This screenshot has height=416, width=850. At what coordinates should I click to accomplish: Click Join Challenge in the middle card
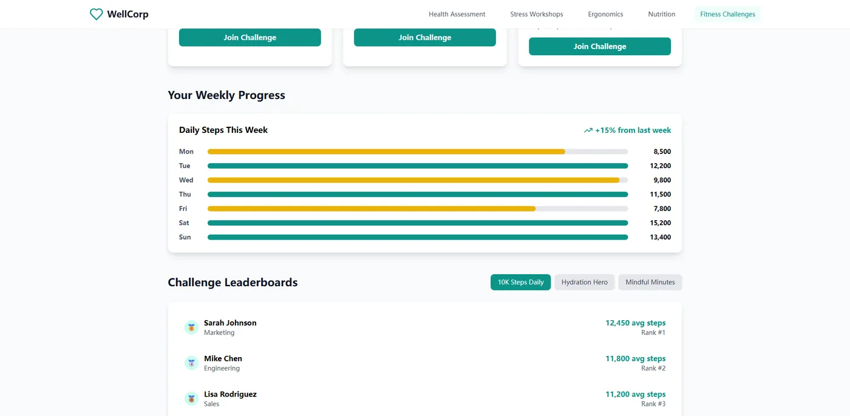pyautogui.click(x=425, y=38)
